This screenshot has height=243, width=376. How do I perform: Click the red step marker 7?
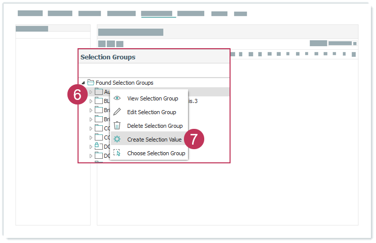pyautogui.click(x=194, y=140)
